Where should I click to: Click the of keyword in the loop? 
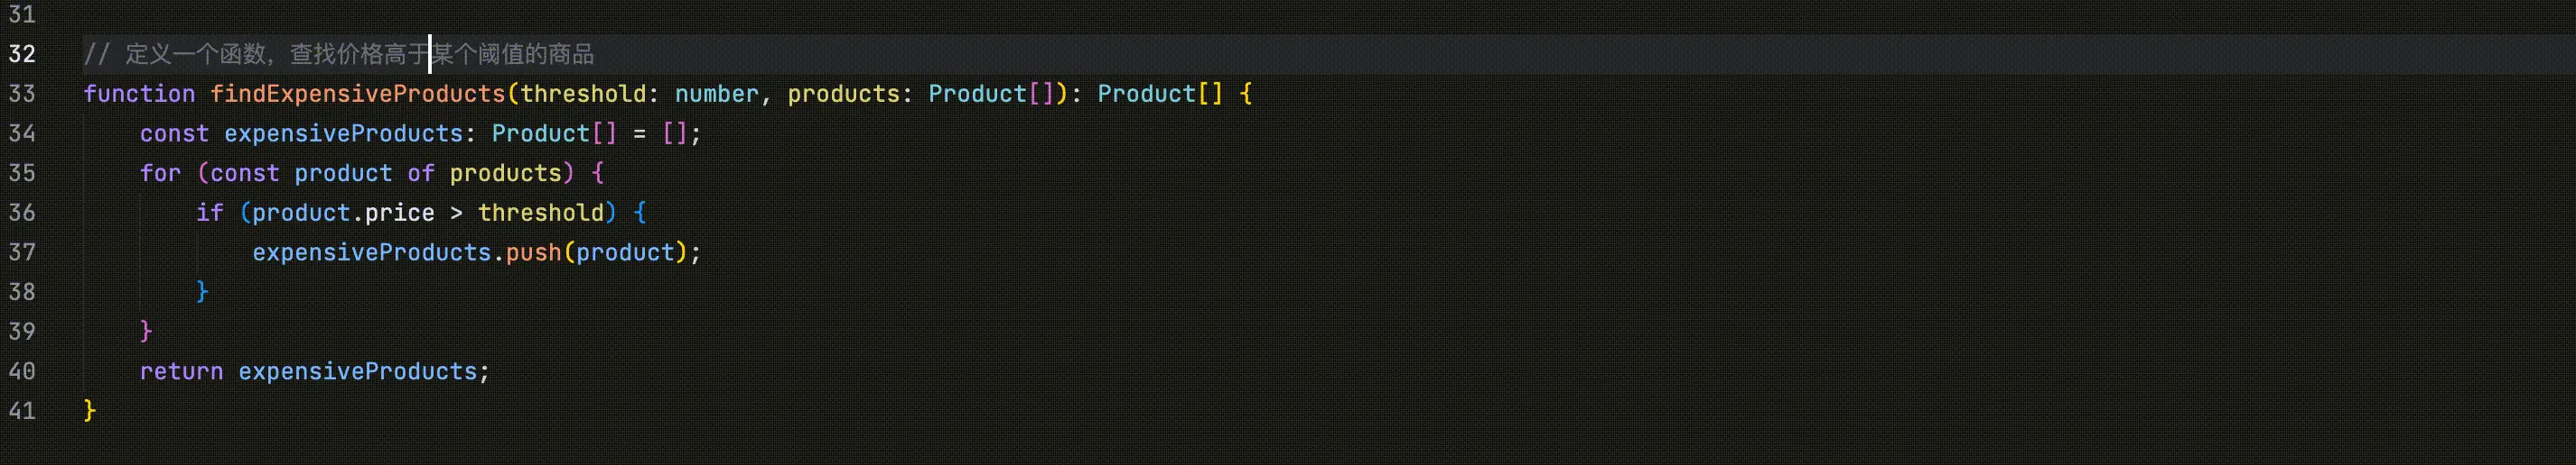[421, 174]
